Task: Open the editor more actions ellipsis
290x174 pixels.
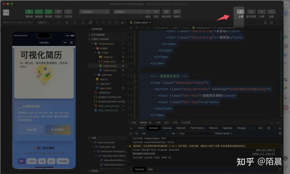Action: (x=278, y=22)
